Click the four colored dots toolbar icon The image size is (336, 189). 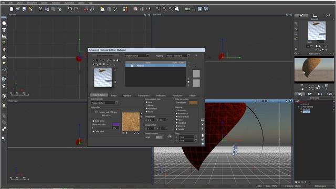(x=125, y=9)
